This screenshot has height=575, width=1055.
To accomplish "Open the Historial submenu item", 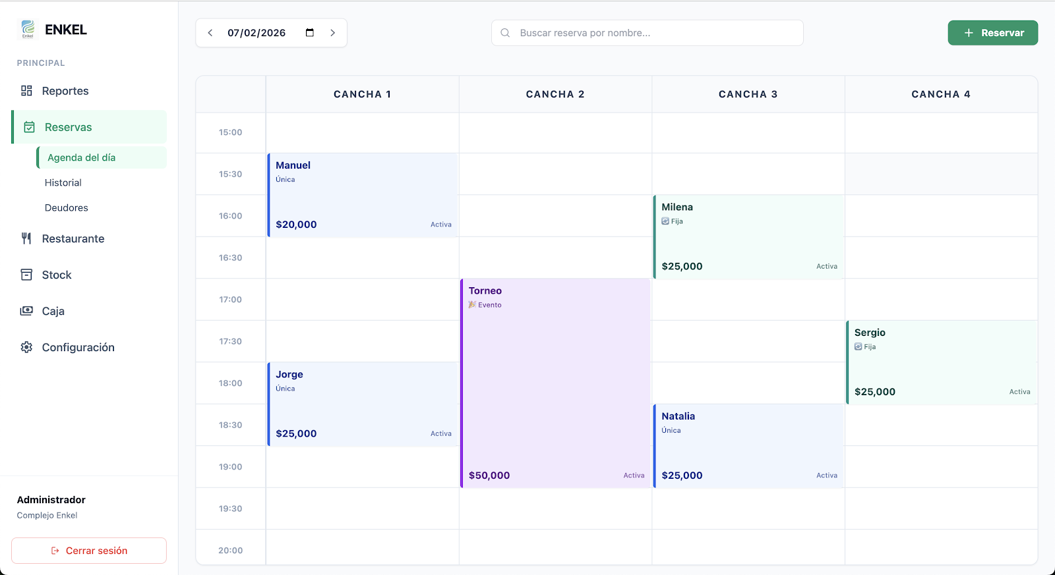I will pyautogui.click(x=63, y=183).
